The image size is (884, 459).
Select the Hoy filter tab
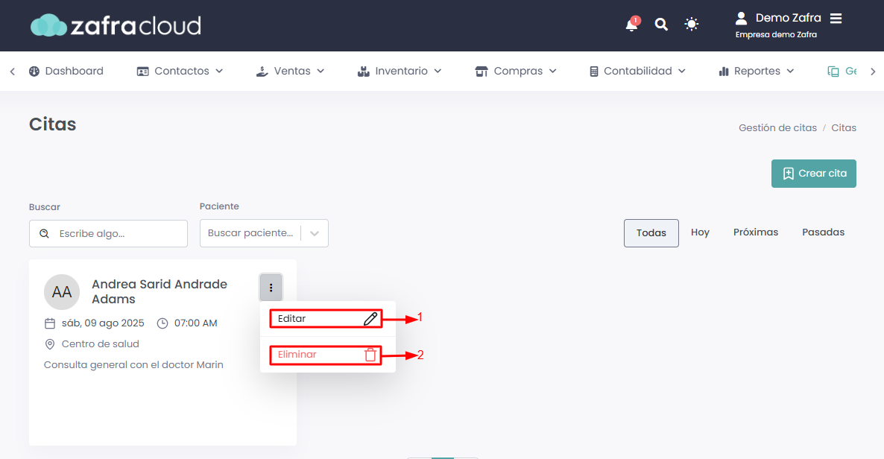tap(700, 232)
